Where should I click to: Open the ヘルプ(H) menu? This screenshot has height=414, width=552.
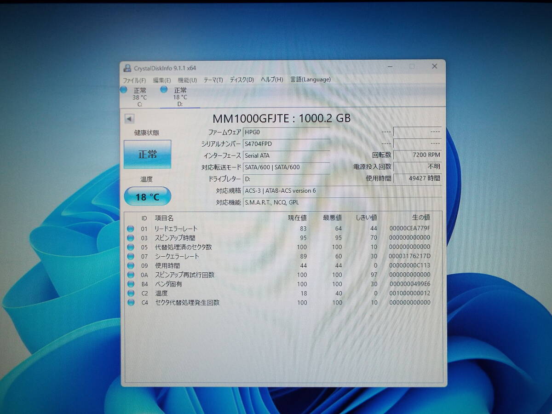click(272, 80)
